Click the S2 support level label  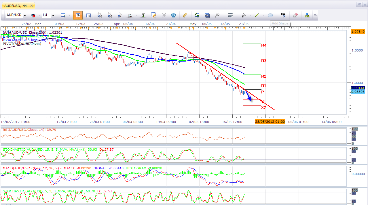(263, 108)
